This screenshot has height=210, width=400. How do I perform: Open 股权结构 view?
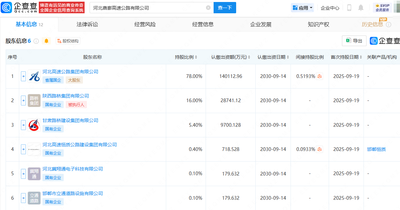(x=68, y=41)
